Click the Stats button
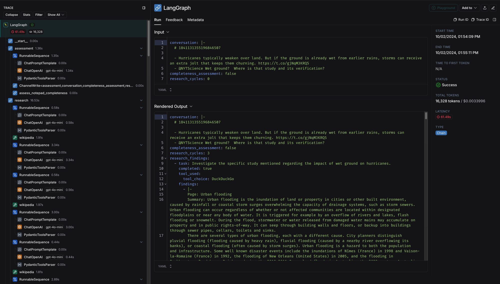 [26, 15]
